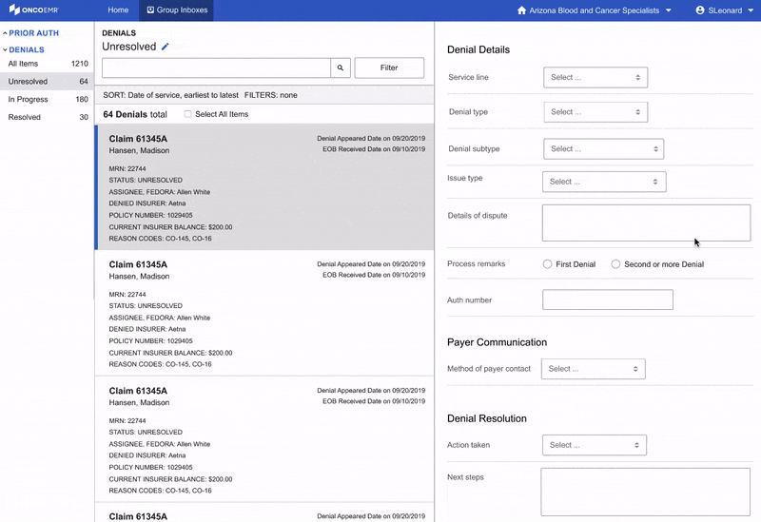Show All Items in the denials list
Screen dimensions: 761x522
pos(48,64)
